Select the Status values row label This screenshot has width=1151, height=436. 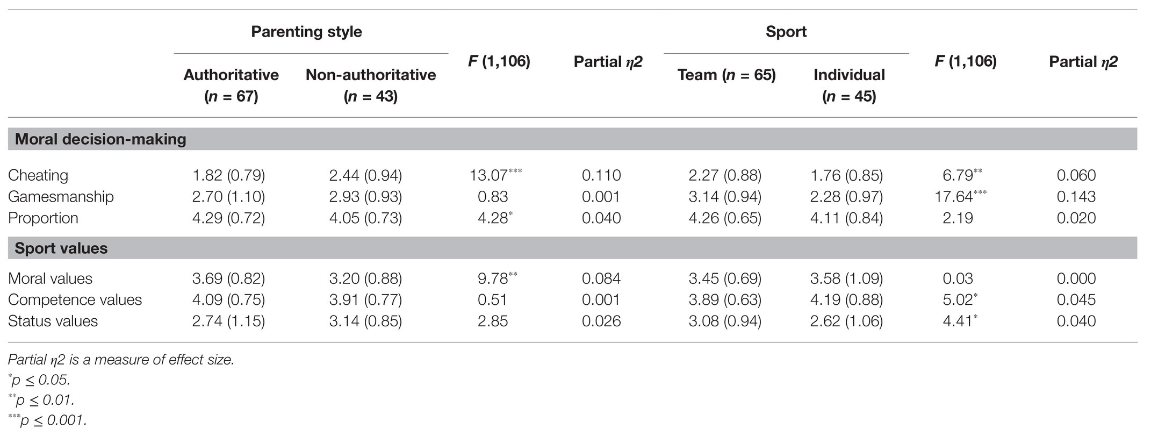(53, 321)
